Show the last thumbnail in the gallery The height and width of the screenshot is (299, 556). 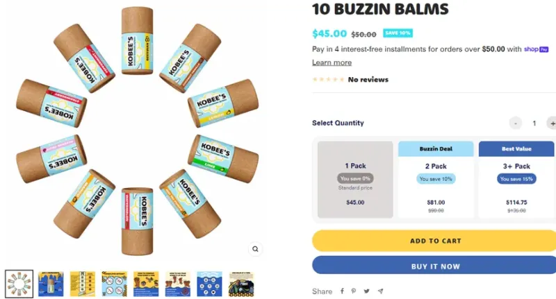point(242,284)
